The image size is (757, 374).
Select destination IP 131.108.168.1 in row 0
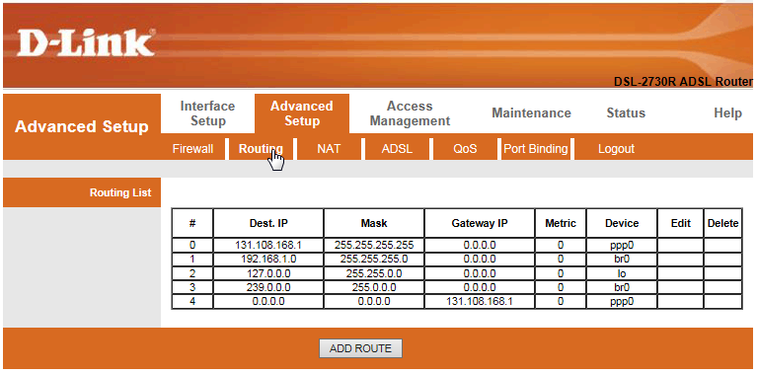268,245
